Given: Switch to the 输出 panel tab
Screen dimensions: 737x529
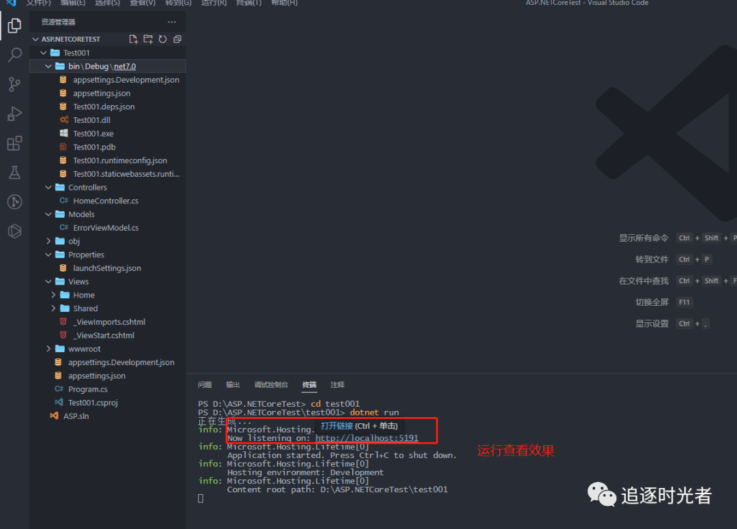Looking at the screenshot, I should 233,385.
